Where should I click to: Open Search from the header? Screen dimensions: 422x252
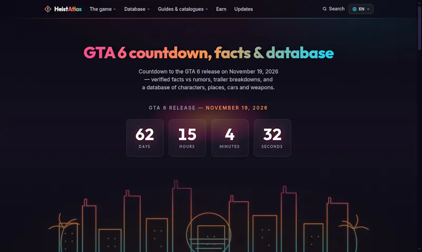pyautogui.click(x=333, y=9)
